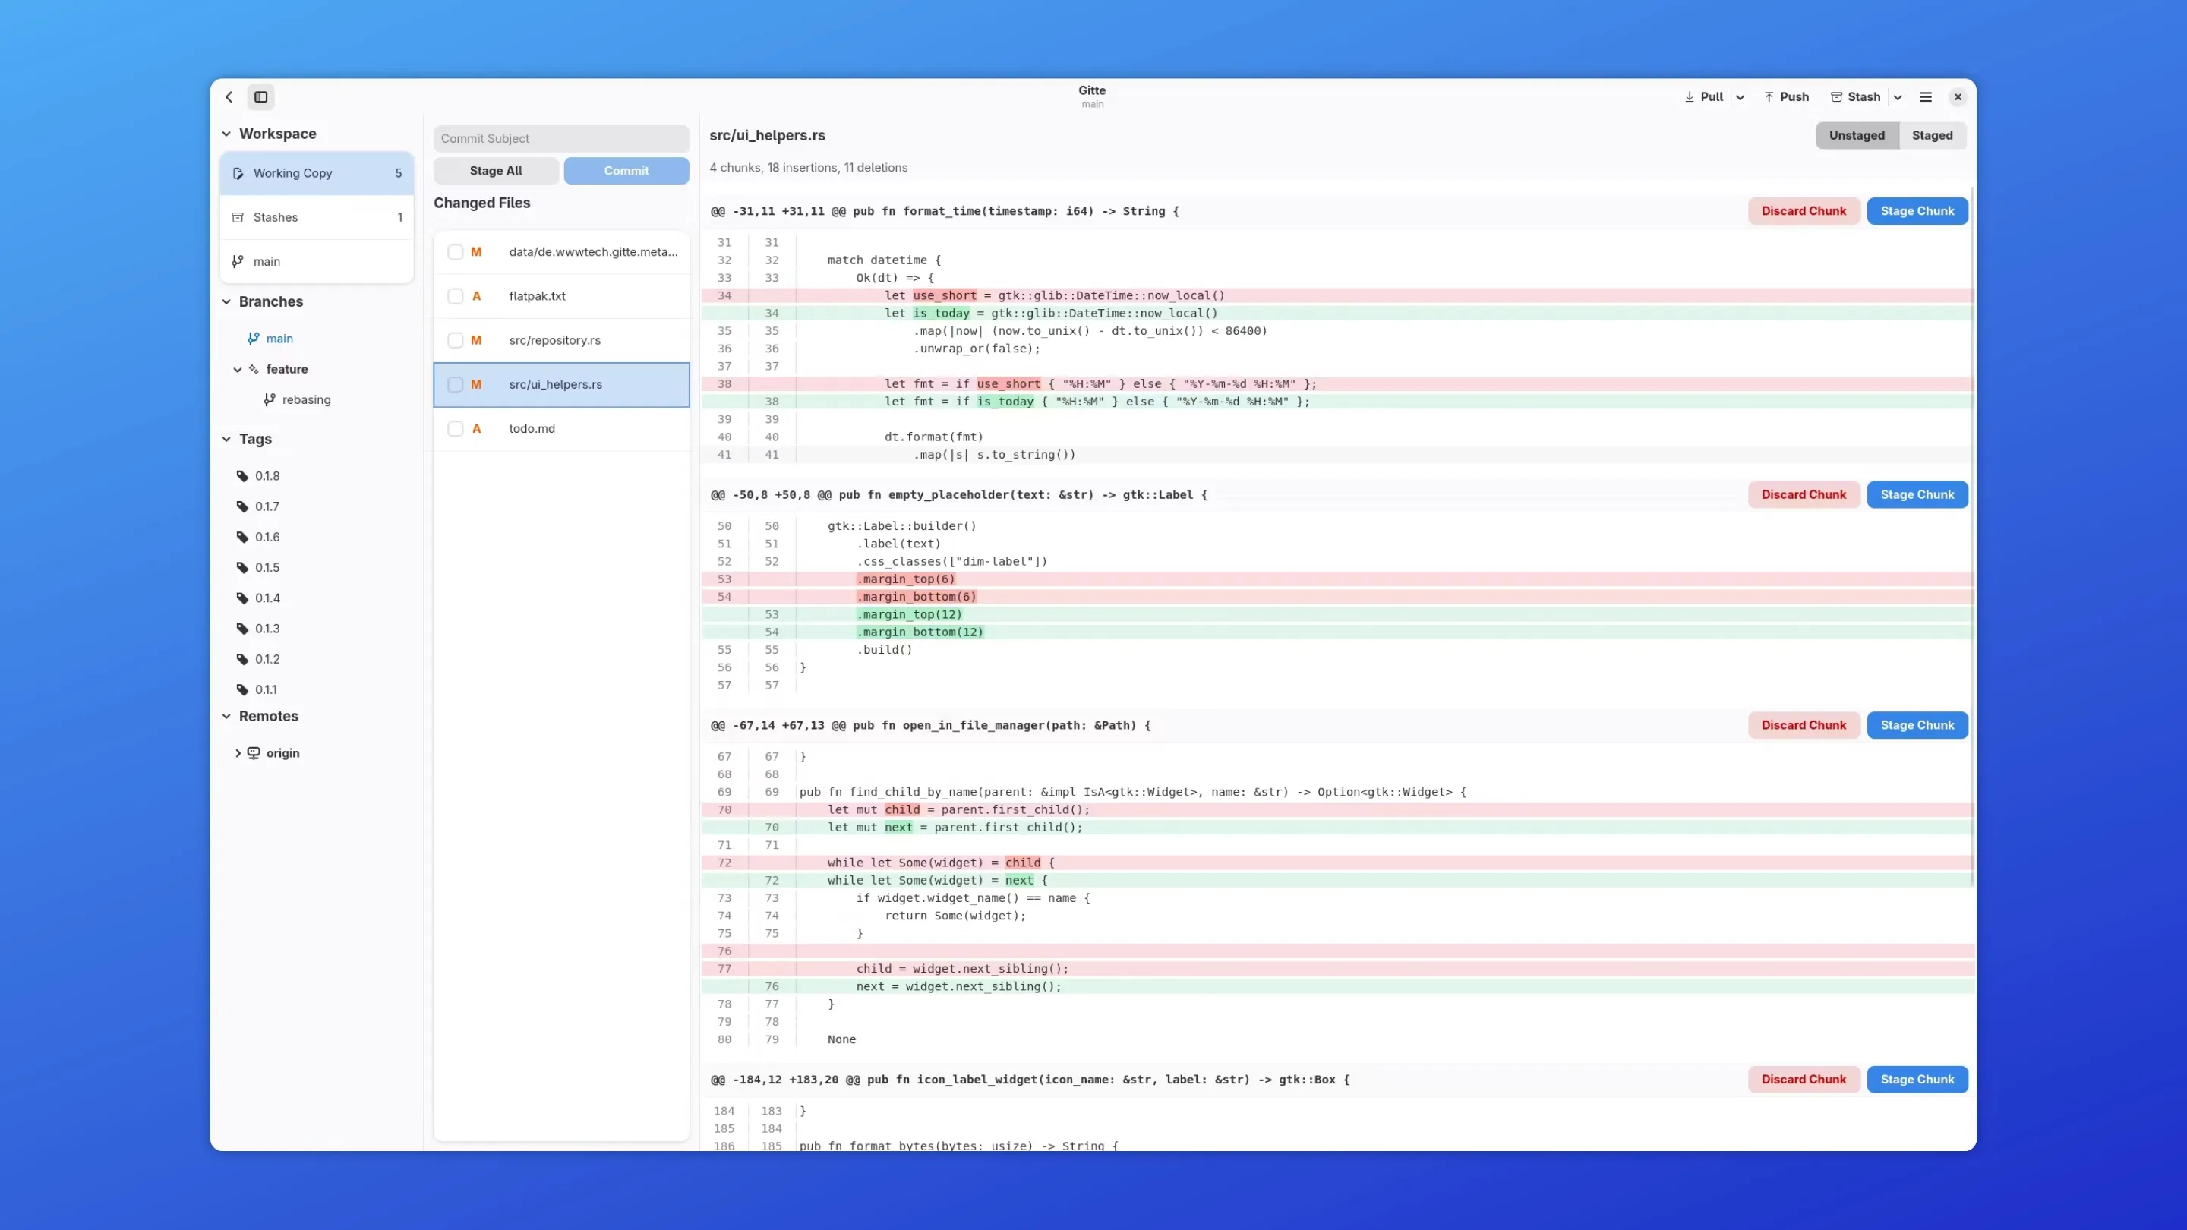Click the back arrow icon
The image size is (2187, 1230).
(229, 96)
